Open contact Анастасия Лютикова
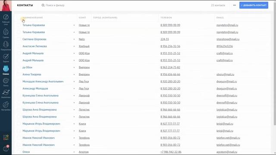 click(x=34, y=46)
